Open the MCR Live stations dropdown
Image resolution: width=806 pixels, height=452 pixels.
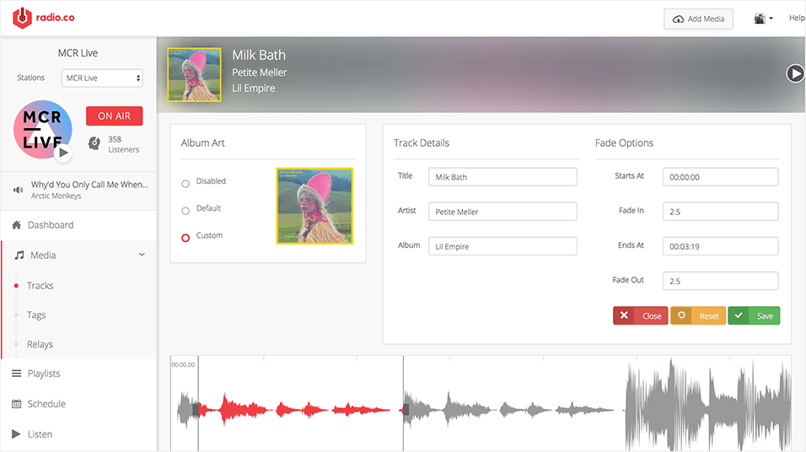(x=102, y=78)
